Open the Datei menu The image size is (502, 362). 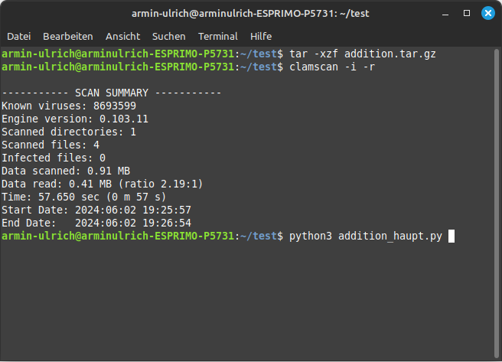(x=19, y=37)
